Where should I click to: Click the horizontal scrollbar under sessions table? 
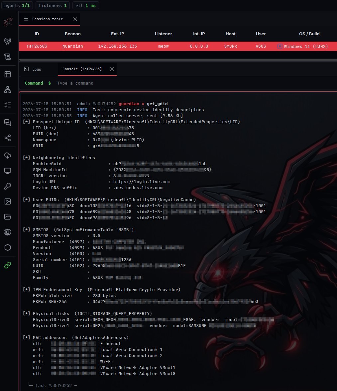tap(178, 60)
